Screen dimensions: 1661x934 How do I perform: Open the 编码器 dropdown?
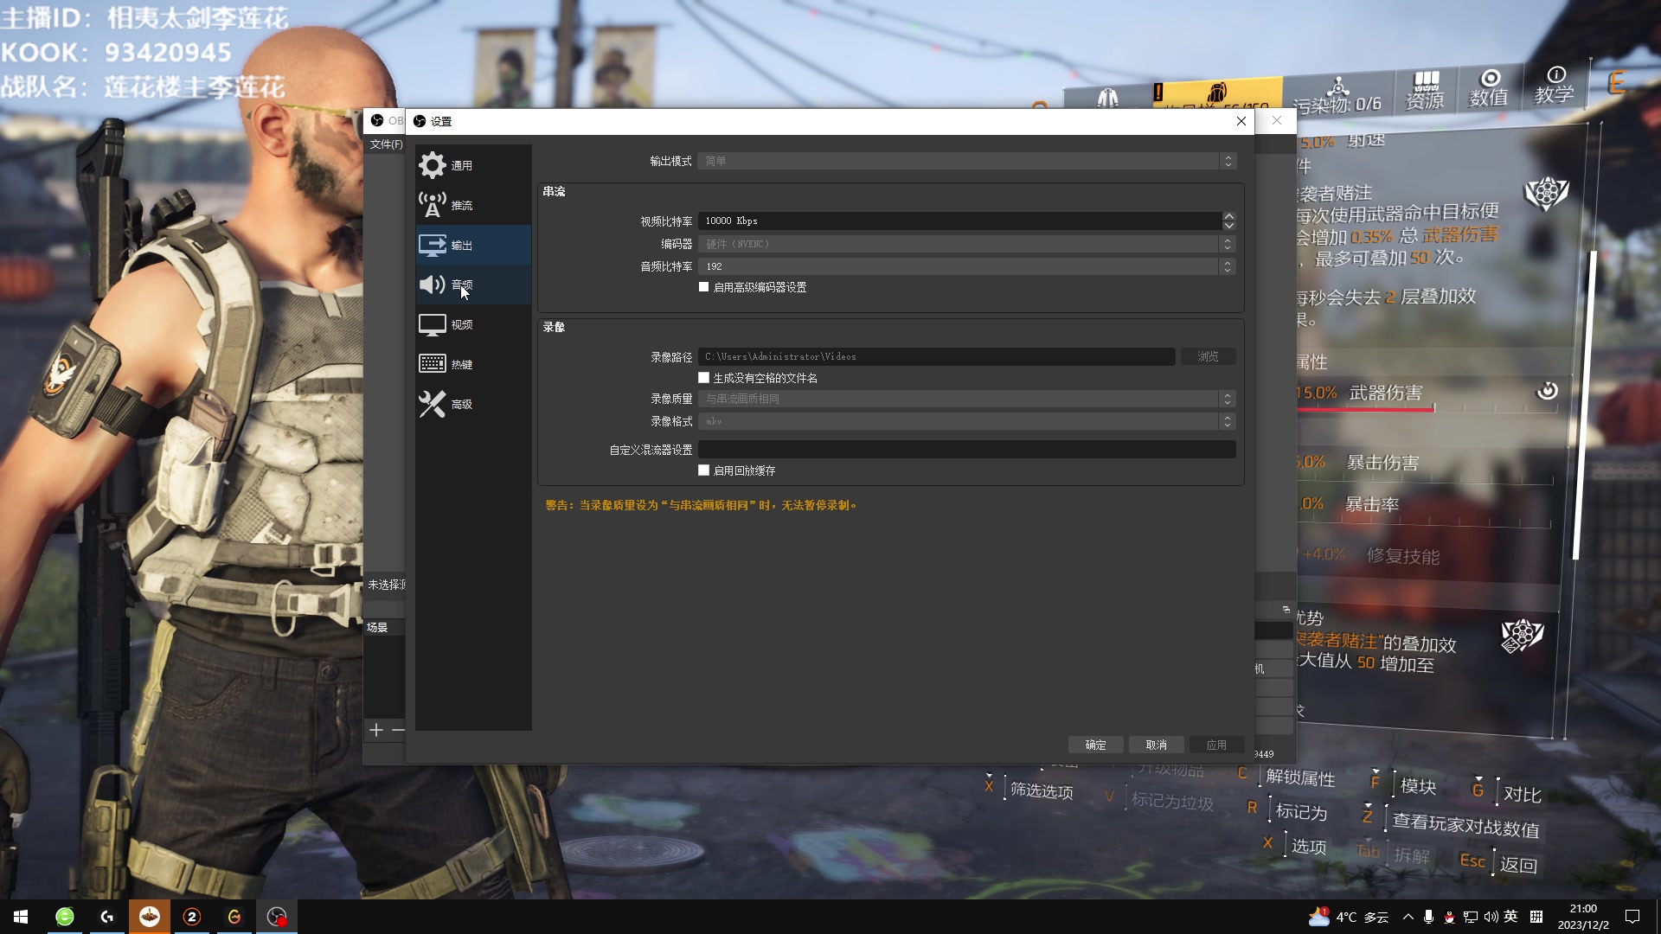coord(967,244)
